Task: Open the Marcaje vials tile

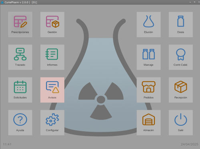Action: click(148, 57)
